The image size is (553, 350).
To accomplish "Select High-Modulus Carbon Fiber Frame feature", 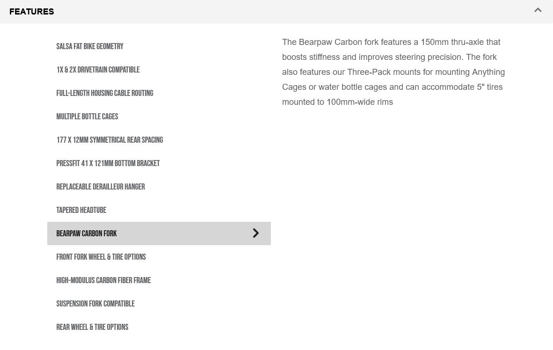I will coord(159,280).
